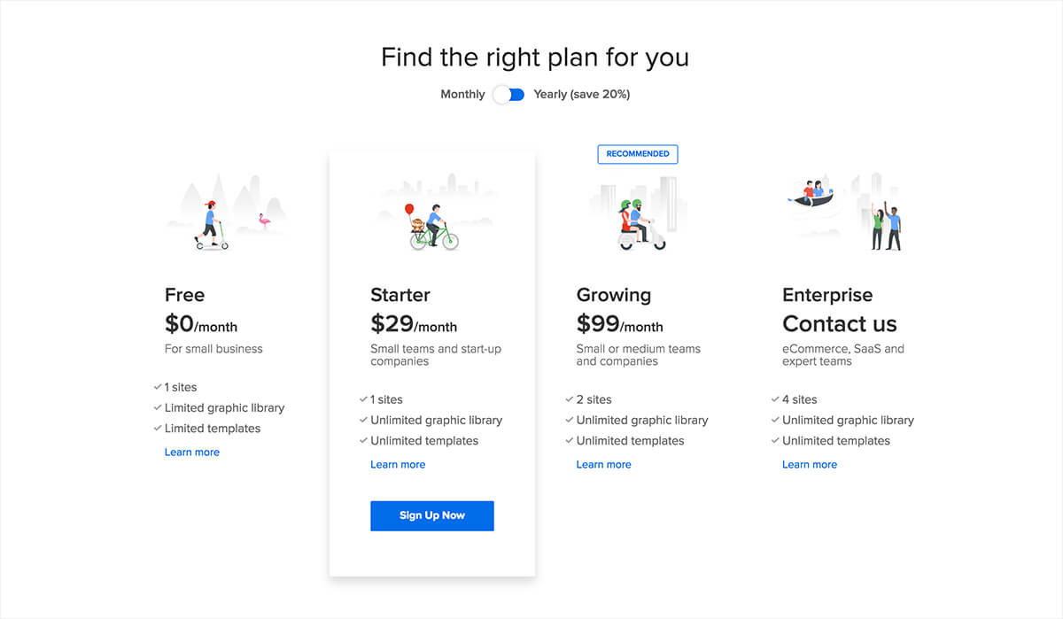Click the Enterprise Contact us heading

(x=839, y=324)
